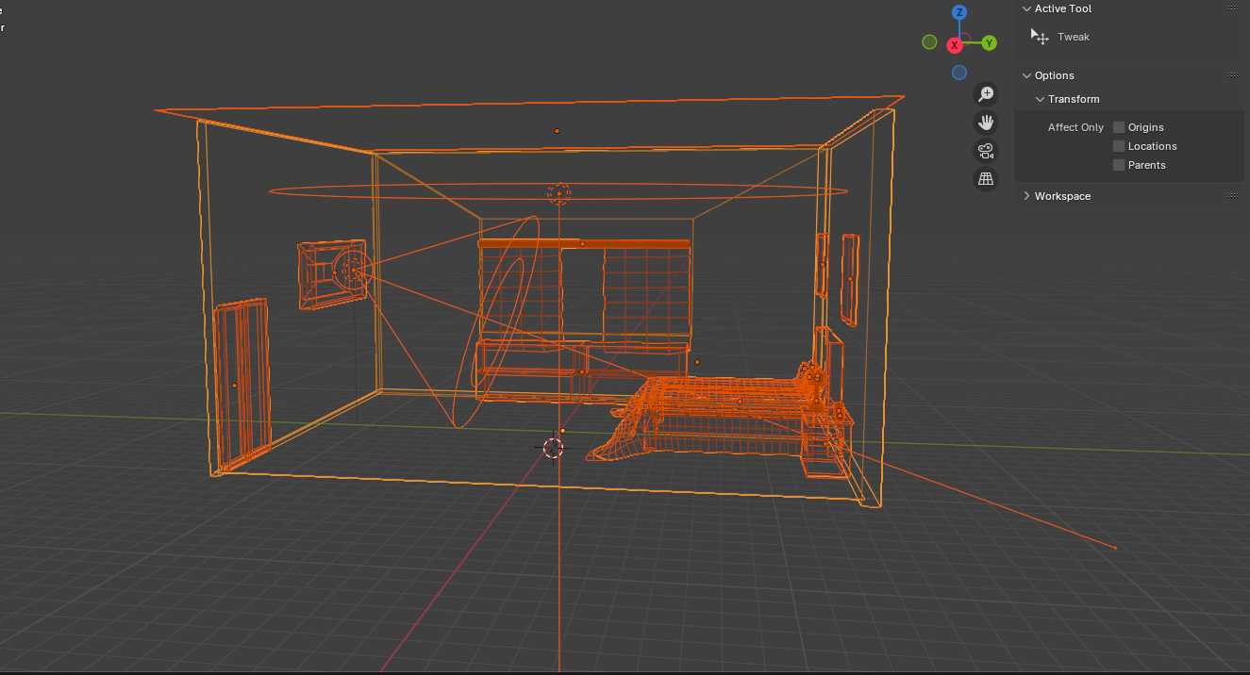1250x675 pixels.
Task: Click the Tweak tool icon
Action: [x=1041, y=37]
